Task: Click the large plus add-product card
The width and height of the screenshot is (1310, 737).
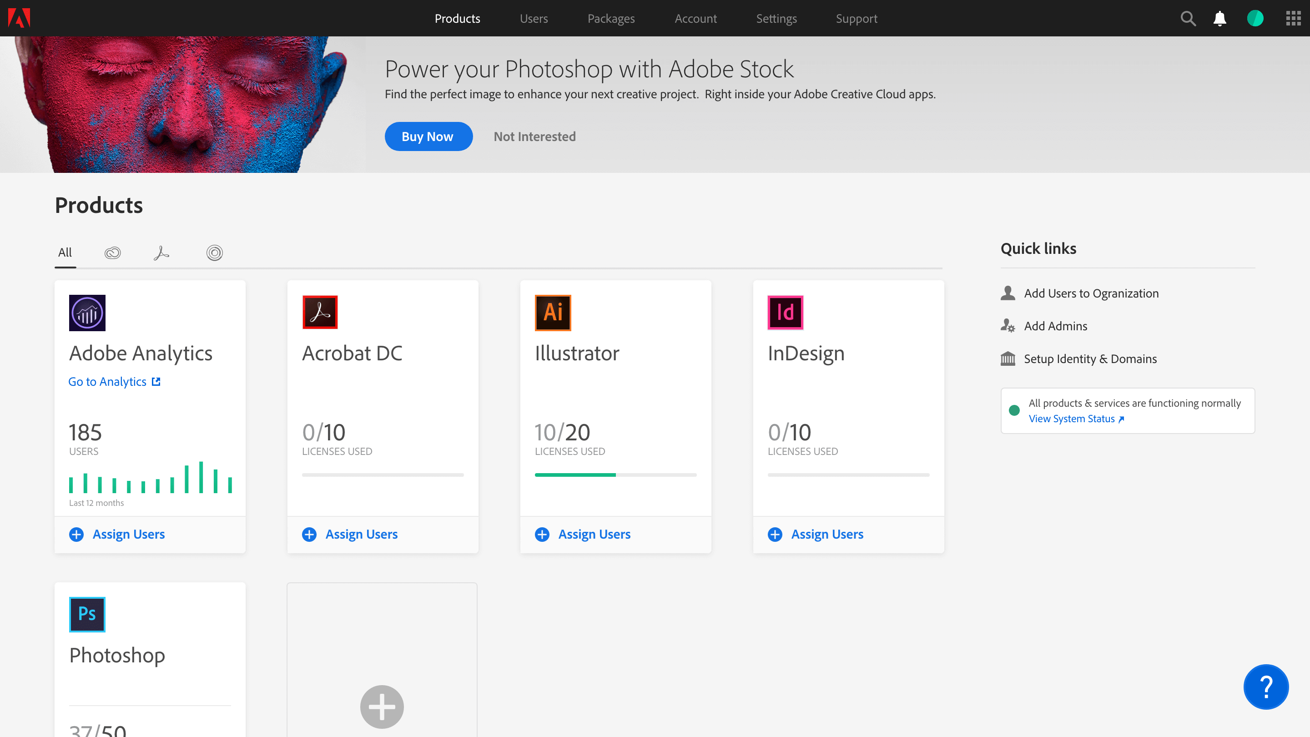Action: (382, 707)
